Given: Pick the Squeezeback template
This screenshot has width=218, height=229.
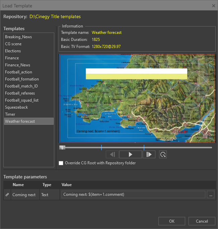Looking at the screenshot, I should click(16, 107).
